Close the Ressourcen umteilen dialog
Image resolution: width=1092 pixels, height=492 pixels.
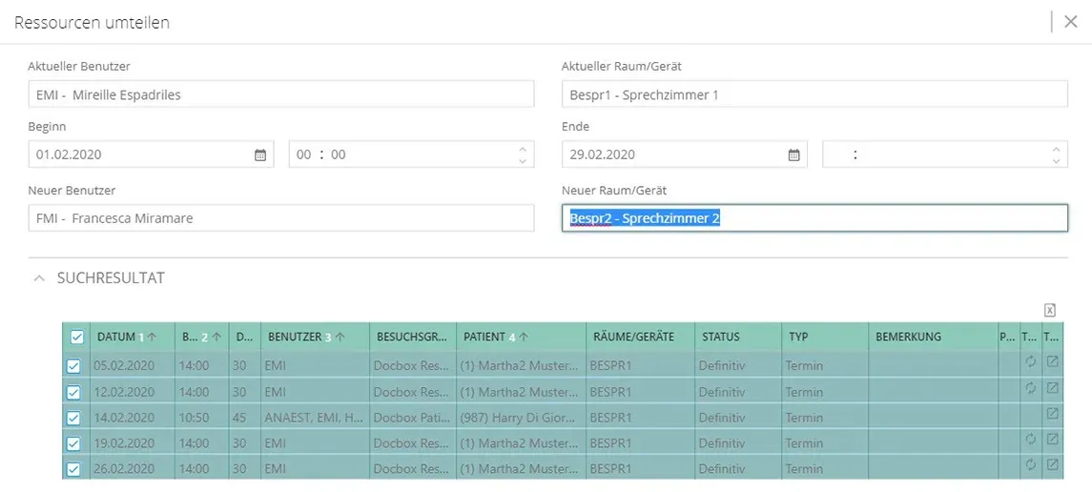point(1071,22)
